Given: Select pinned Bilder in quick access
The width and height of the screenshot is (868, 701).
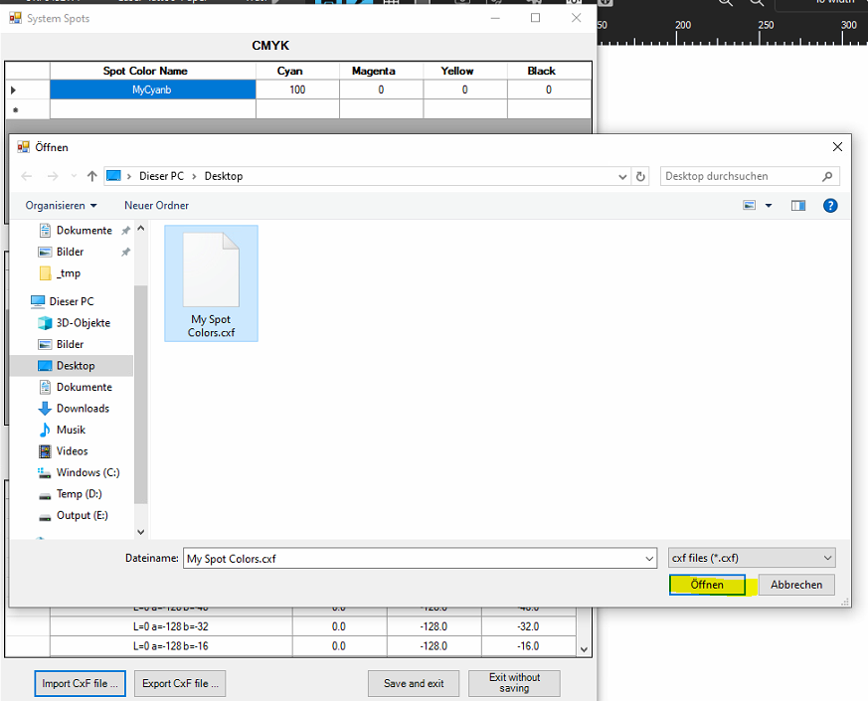Looking at the screenshot, I should coord(70,252).
